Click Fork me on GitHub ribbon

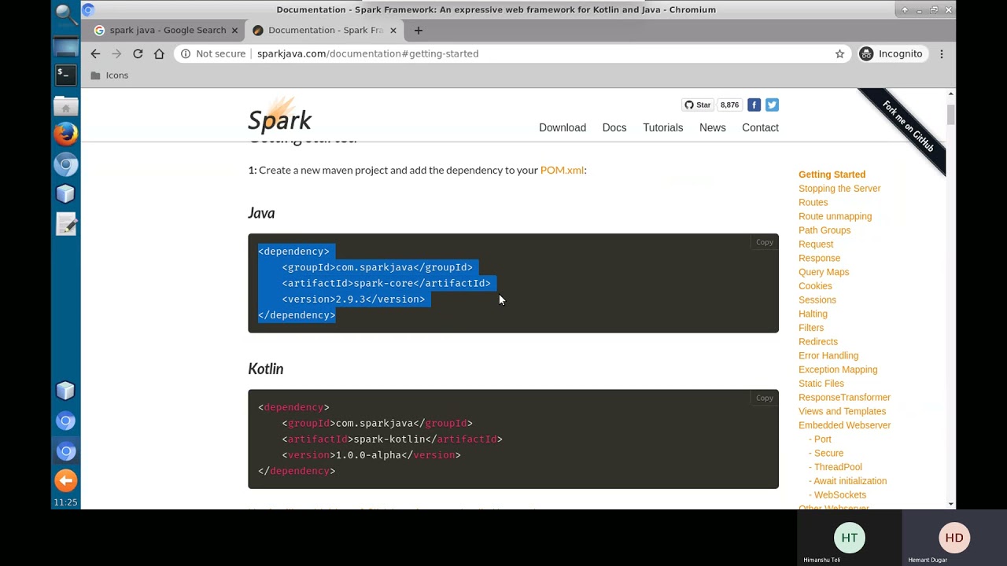[x=907, y=127]
